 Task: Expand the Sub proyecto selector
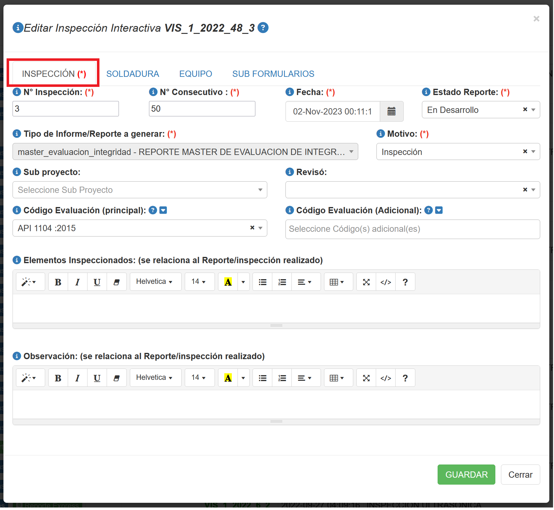pyautogui.click(x=140, y=190)
